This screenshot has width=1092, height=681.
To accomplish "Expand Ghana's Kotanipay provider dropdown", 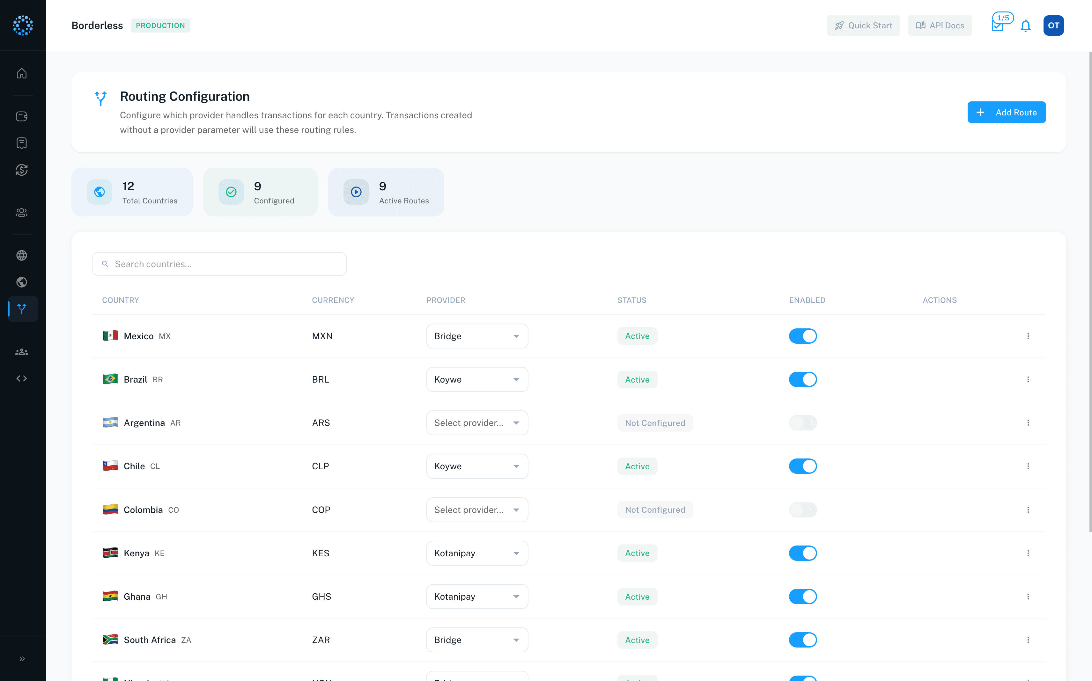I will (x=476, y=596).
